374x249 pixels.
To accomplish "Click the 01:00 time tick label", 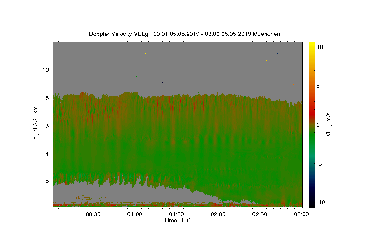I will pos(135,214).
